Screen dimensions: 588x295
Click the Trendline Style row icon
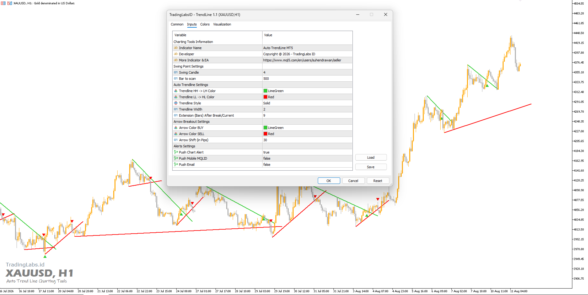click(x=176, y=103)
